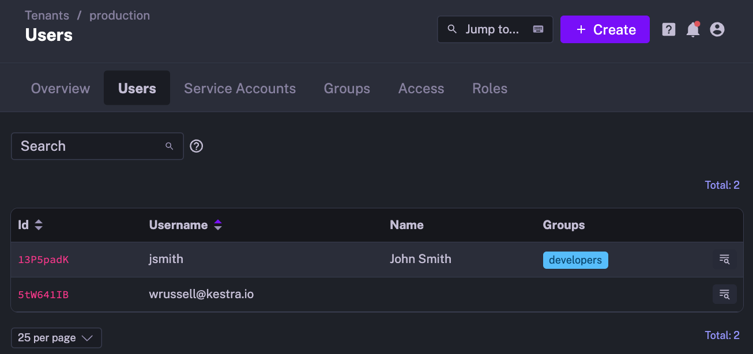Sort table by Username column arrows
The width and height of the screenshot is (753, 354).
[217, 225]
